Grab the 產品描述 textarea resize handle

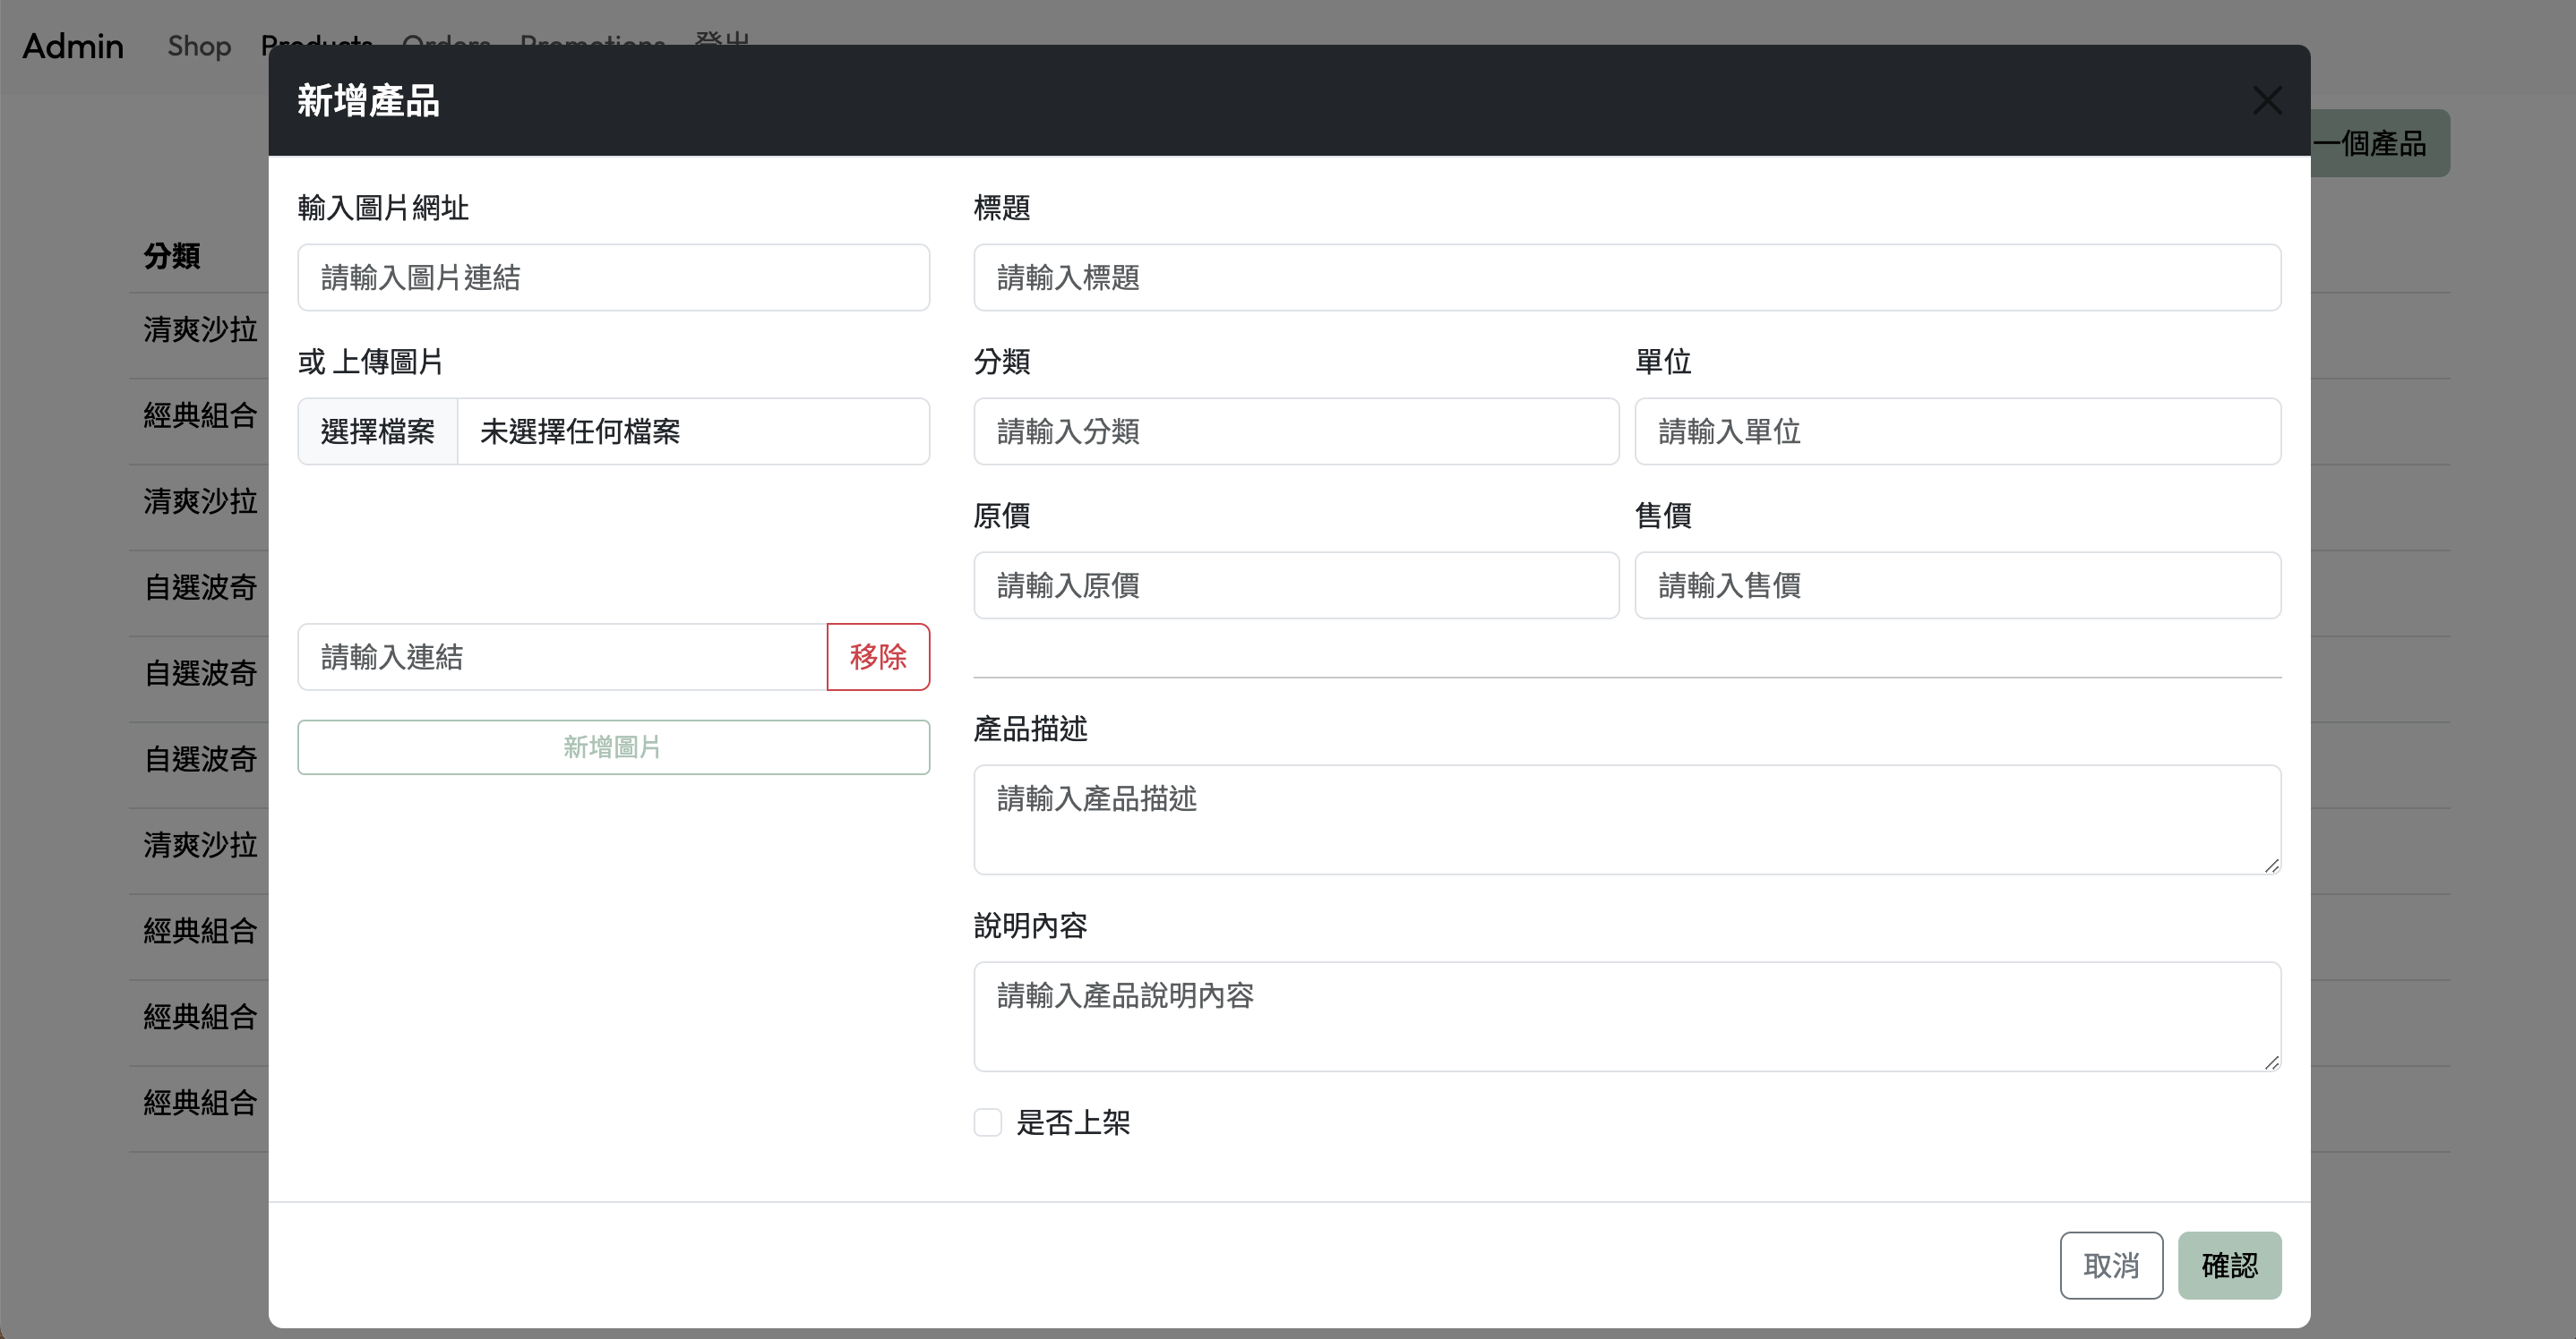click(2272, 866)
